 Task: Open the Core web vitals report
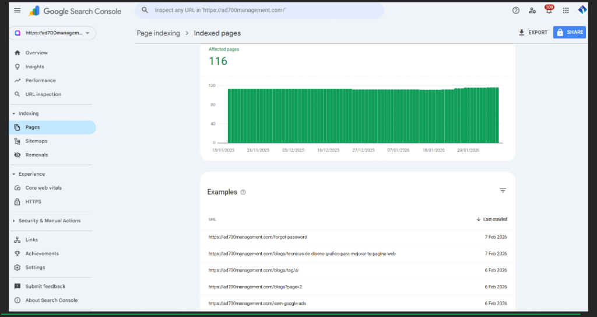tap(43, 188)
